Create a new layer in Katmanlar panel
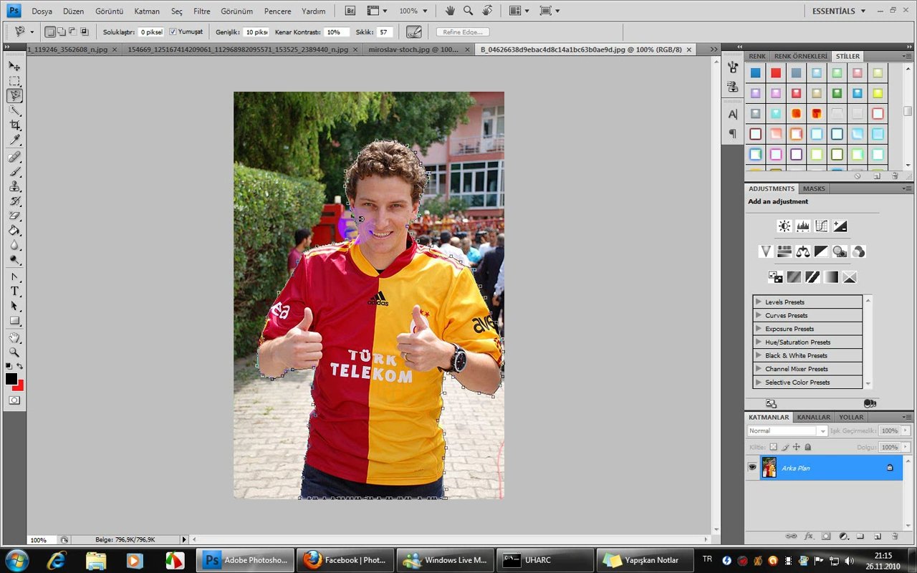Viewport: 917px width, 573px height. tap(877, 536)
